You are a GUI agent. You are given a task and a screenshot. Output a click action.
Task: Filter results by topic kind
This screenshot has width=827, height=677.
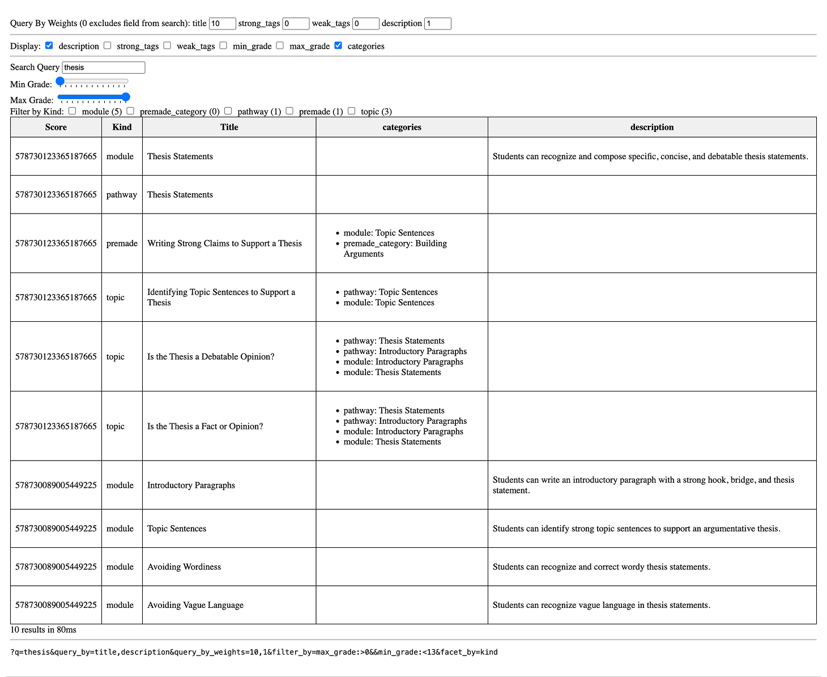point(351,111)
